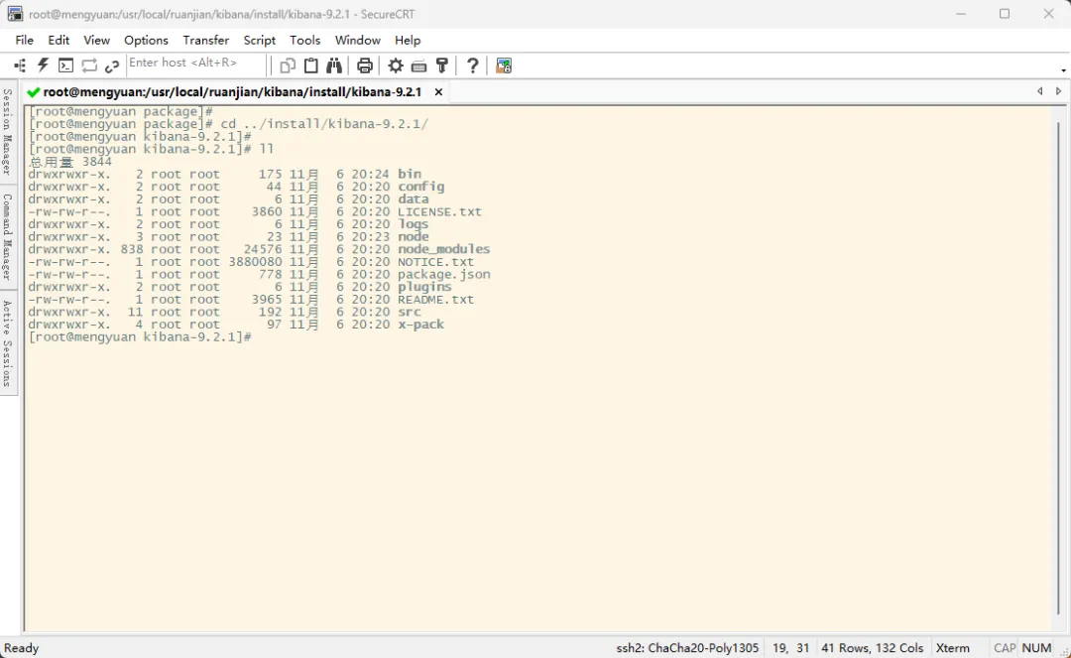The width and height of the screenshot is (1071, 658).
Task: Click the cd ../install/kibana-9.2.1/ command
Action: 324,124
